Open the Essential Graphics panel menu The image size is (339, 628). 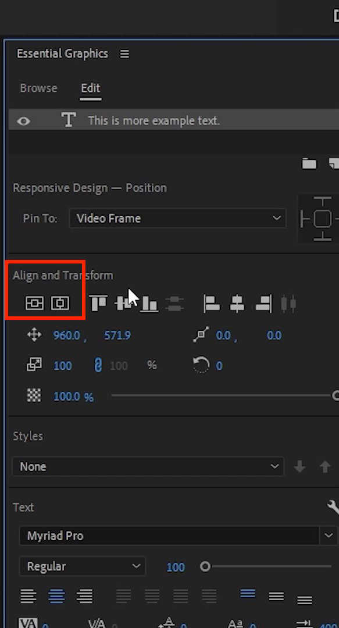(x=124, y=53)
